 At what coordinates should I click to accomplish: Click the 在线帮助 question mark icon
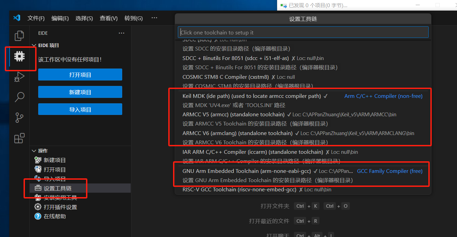38,216
